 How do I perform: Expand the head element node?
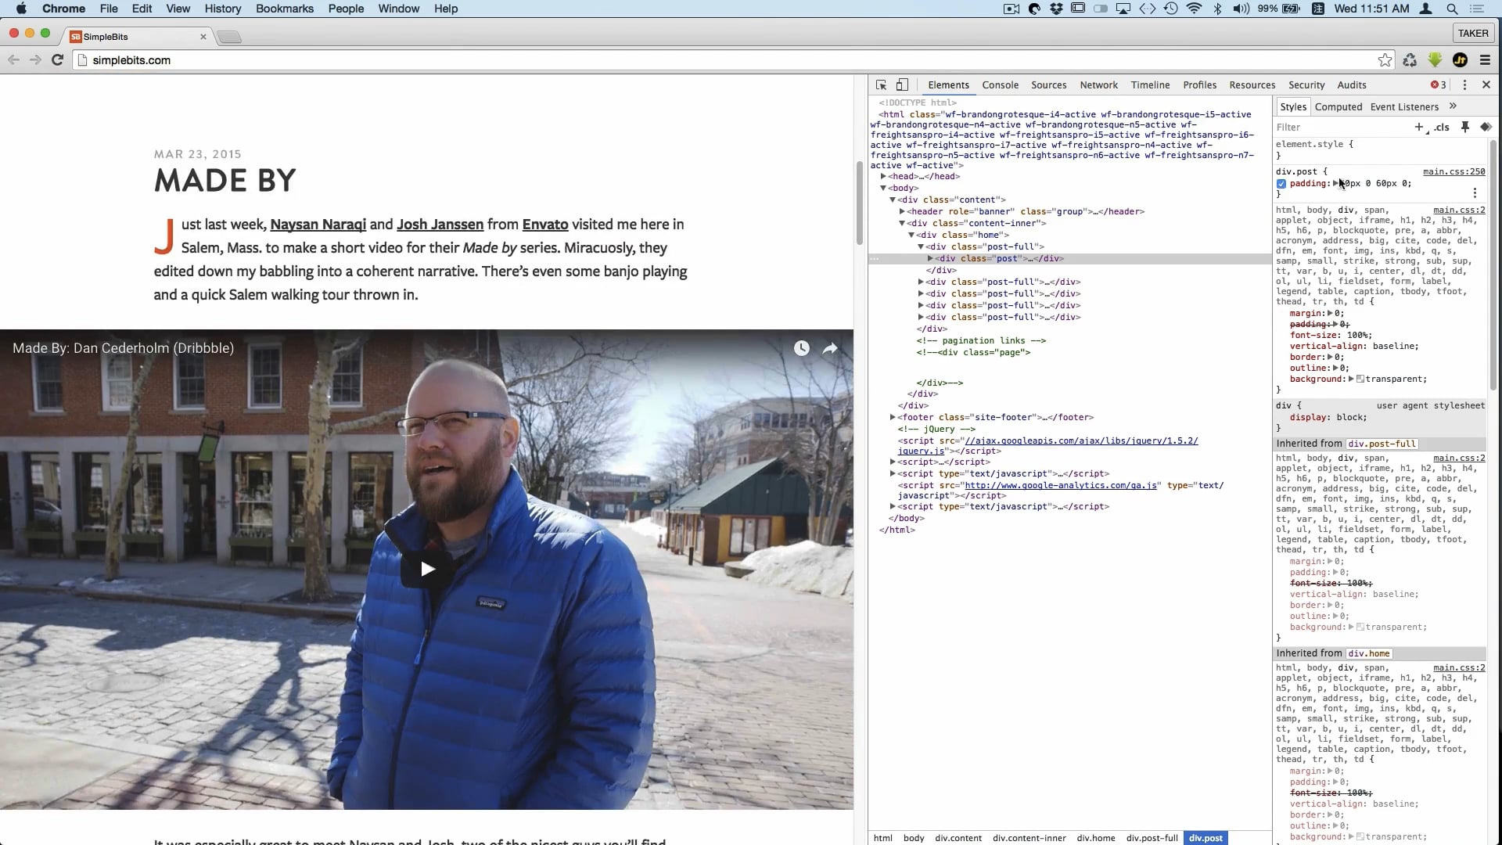click(883, 176)
